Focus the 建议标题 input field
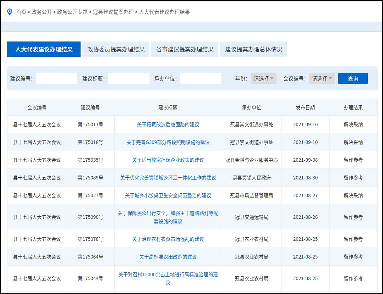Image resolution: width=383 pixels, height=294 pixels. (128, 79)
